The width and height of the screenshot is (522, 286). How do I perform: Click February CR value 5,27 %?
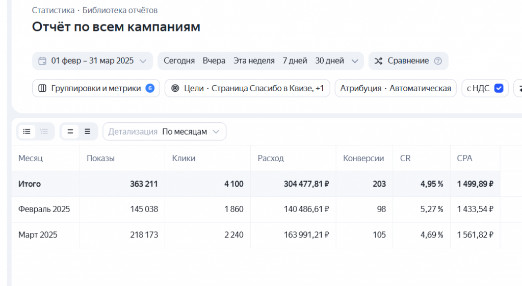[432, 209]
